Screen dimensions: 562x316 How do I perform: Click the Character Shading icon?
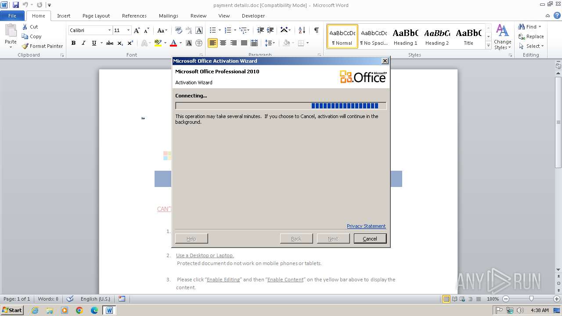[189, 43]
